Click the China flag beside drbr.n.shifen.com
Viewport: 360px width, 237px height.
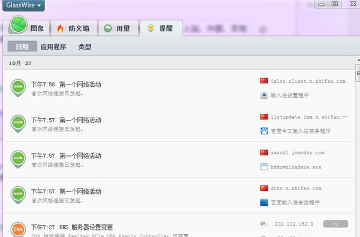point(264,188)
